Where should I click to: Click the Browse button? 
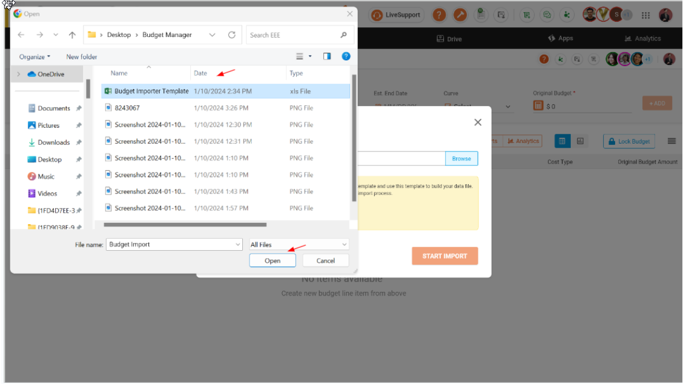(461, 159)
